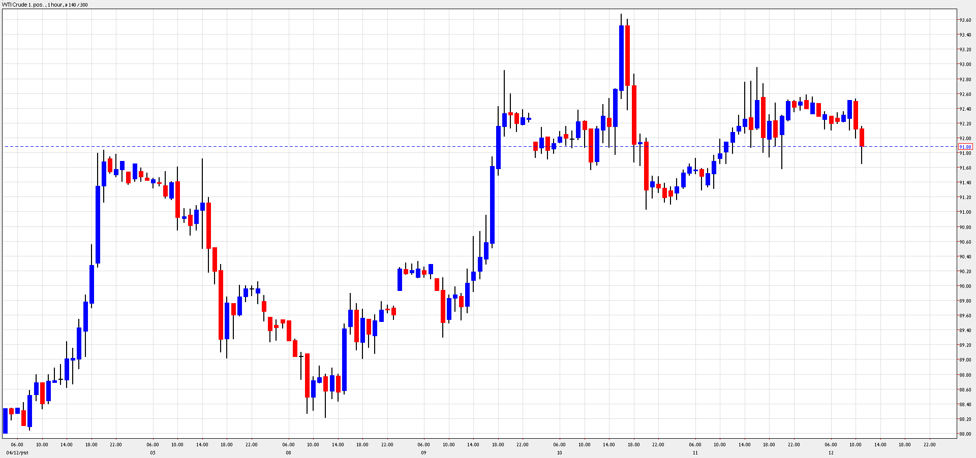This screenshot has width=976, height=458.
Task: Select the 92.80 price axis label
Action: point(965,80)
